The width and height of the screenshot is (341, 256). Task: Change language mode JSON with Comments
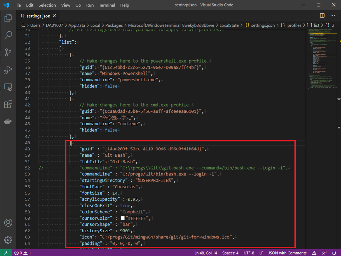coord(287,253)
